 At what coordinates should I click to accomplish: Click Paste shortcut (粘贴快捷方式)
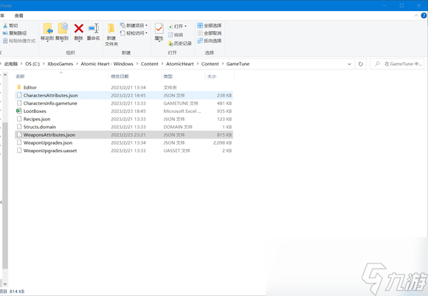pos(19,41)
